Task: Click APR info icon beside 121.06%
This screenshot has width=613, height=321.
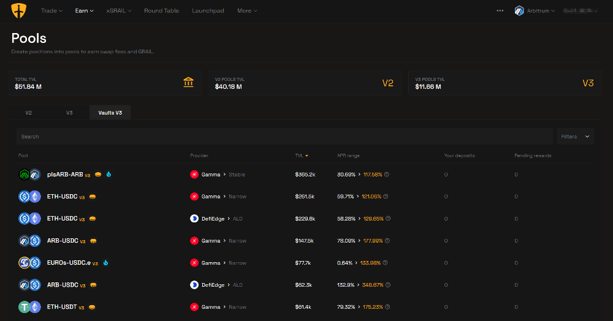Action: point(386,197)
